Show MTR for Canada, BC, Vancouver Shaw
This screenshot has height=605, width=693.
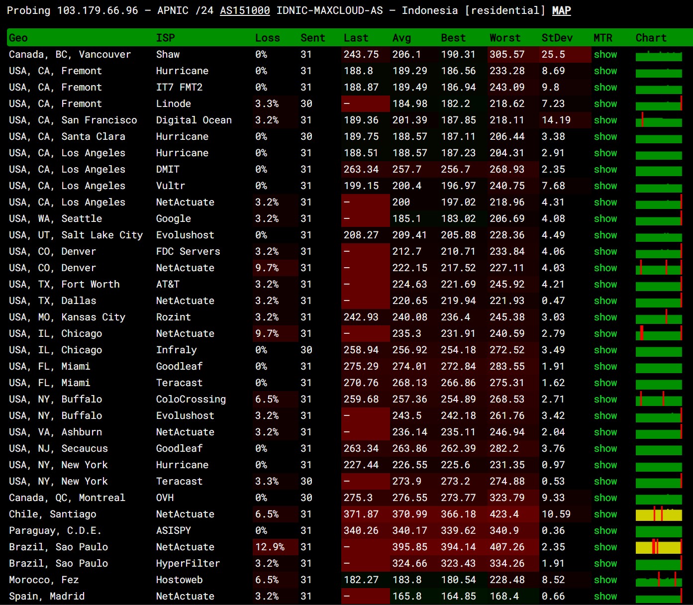point(605,54)
